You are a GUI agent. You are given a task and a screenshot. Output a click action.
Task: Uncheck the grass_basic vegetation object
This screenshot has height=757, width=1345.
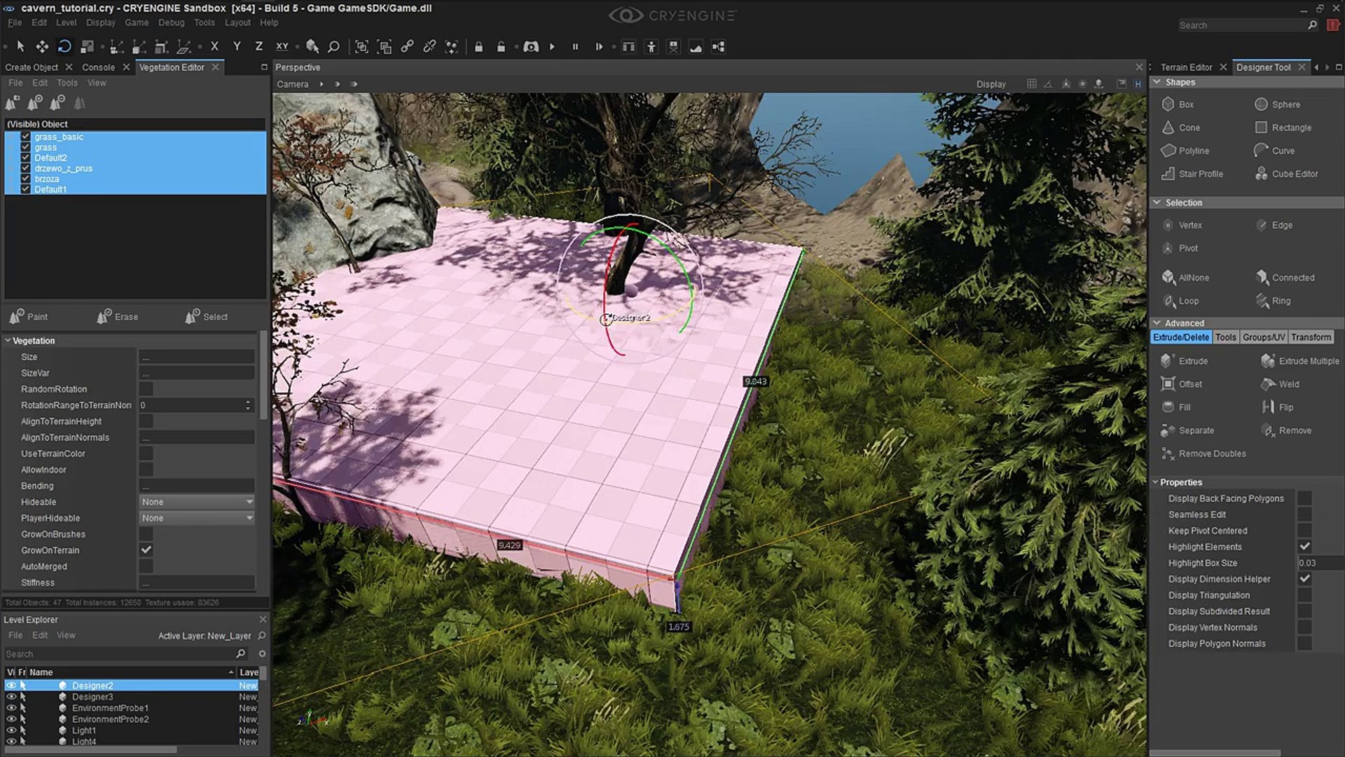26,137
